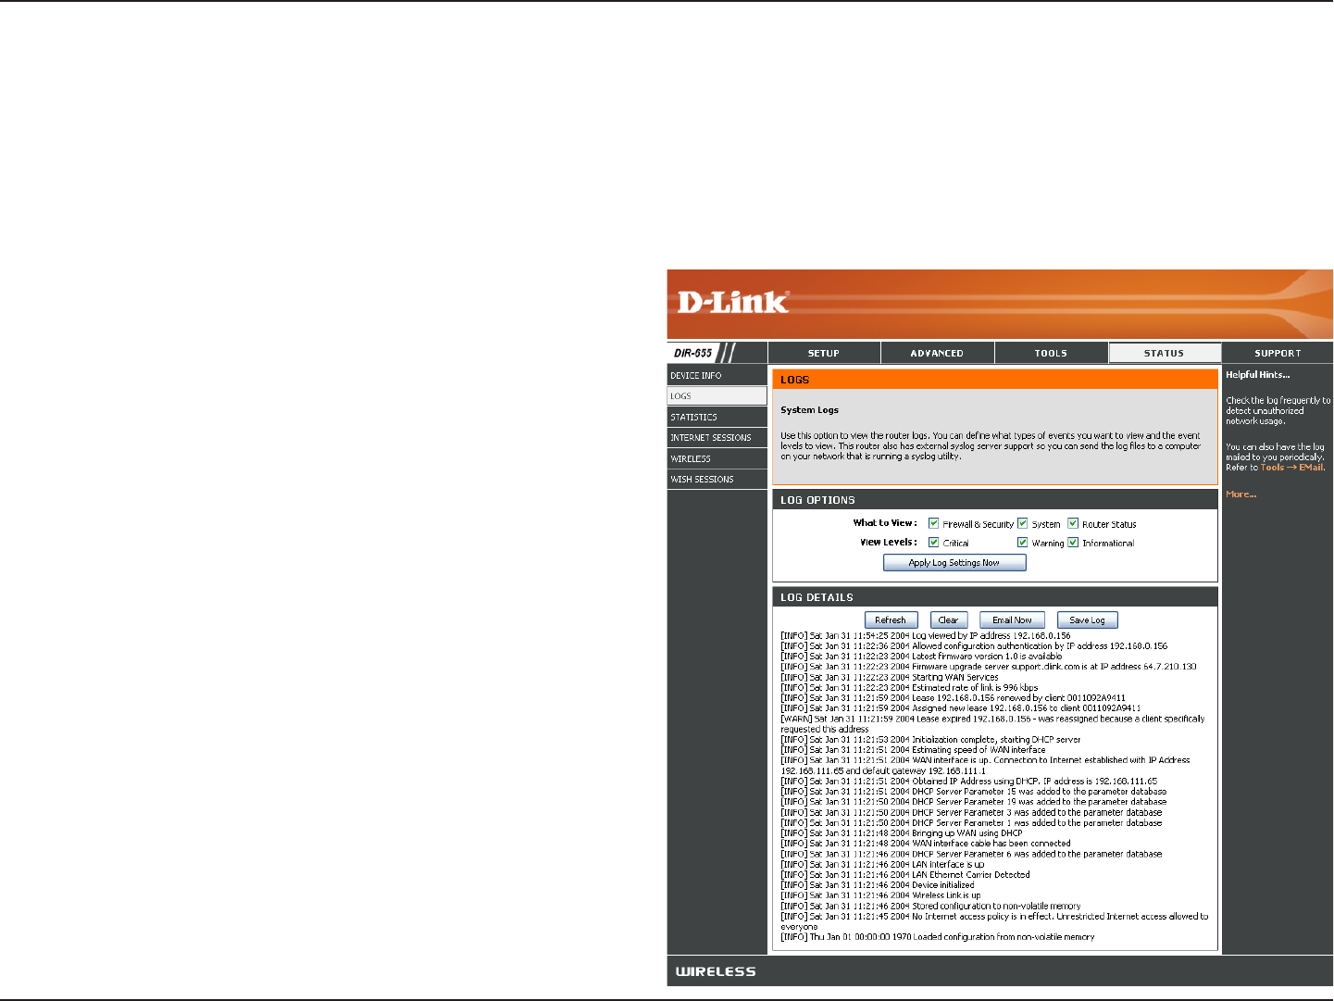Image resolution: width=1334 pixels, height=1001 pixels.
Task: Follow the Tools → EMail link
Action: click(1292, 468)
